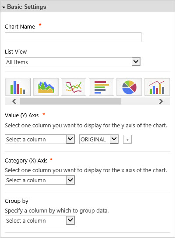This screenshot has height=238, width=176.
Task: Select the column bar chart type
Action: (18, 87)
